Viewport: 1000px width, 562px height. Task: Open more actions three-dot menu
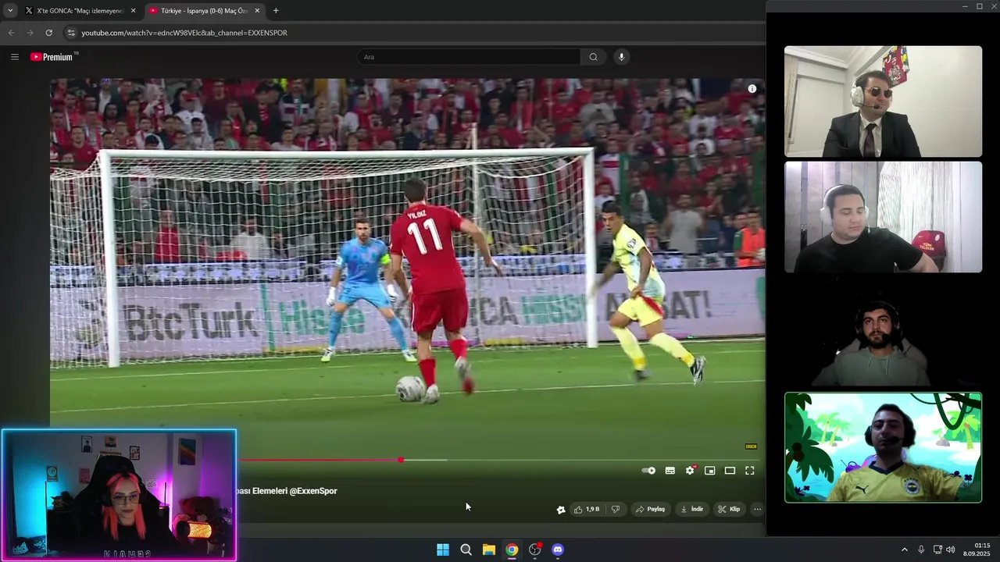757,509
